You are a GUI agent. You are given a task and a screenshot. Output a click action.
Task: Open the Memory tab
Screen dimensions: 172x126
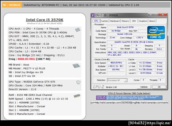pyautogui.click(x=125, y=21)
